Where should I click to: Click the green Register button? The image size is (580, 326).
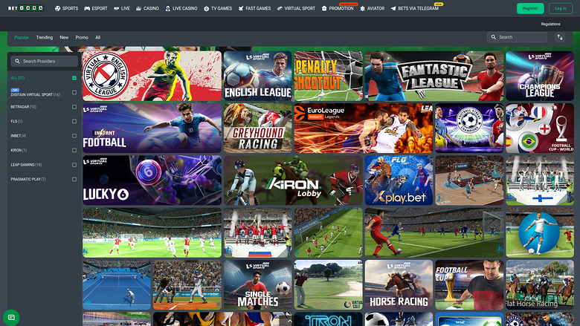pos(530,8)
